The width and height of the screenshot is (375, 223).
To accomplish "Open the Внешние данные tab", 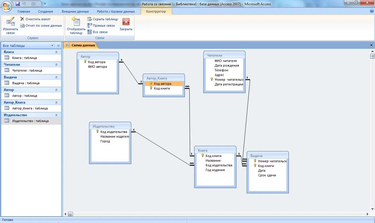I will [x=75, y=11].
